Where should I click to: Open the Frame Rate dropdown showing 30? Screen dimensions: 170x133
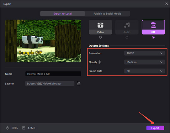tap(145, 71)
